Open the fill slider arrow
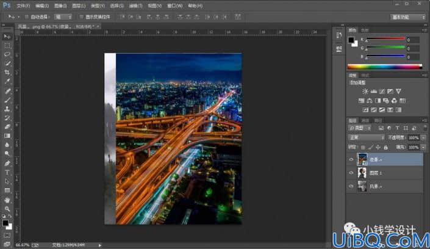 pyautogui.click(x=423, y=148)
